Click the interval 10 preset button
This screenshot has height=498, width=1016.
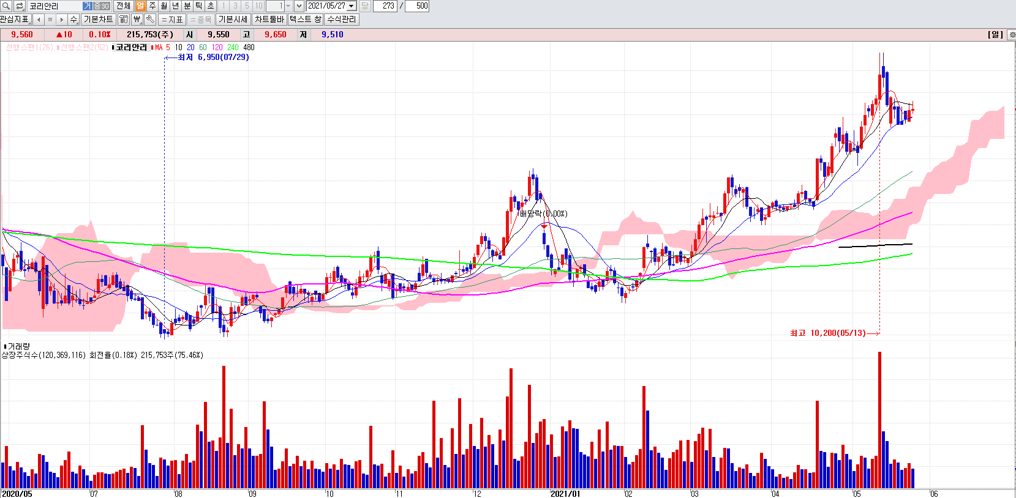pos(258,6)
